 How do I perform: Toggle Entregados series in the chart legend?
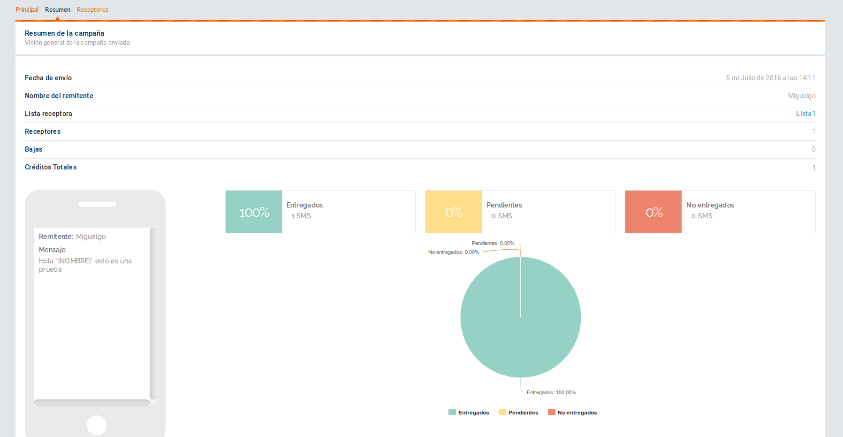469,413
